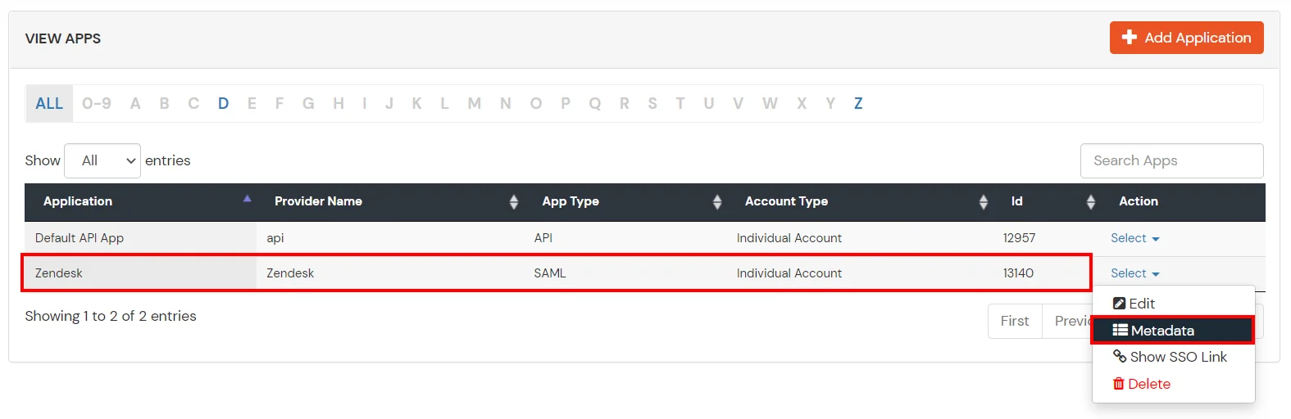Click Zendesk provider name cell

click(x=390, y=273)
